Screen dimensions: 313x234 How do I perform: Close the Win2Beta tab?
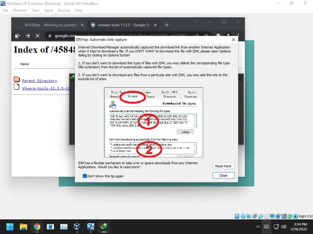(82, 25)
